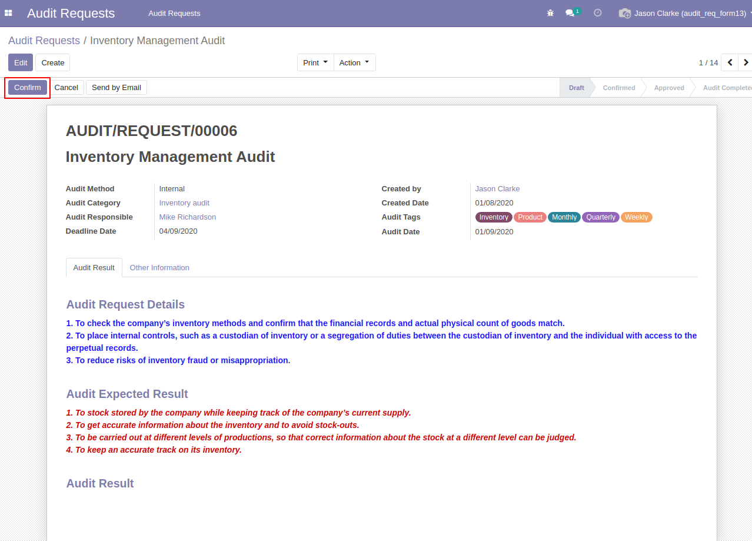Click the Audit Requests app title
Screen dimensions: 752x541
[x=71, y=13]
